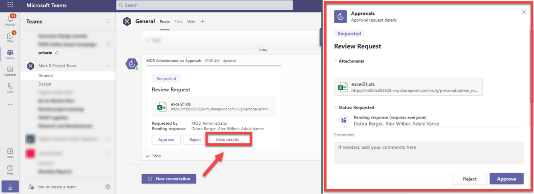Open more options for Mark 8 Project Team
534x194 pixels.
[108, 66]
